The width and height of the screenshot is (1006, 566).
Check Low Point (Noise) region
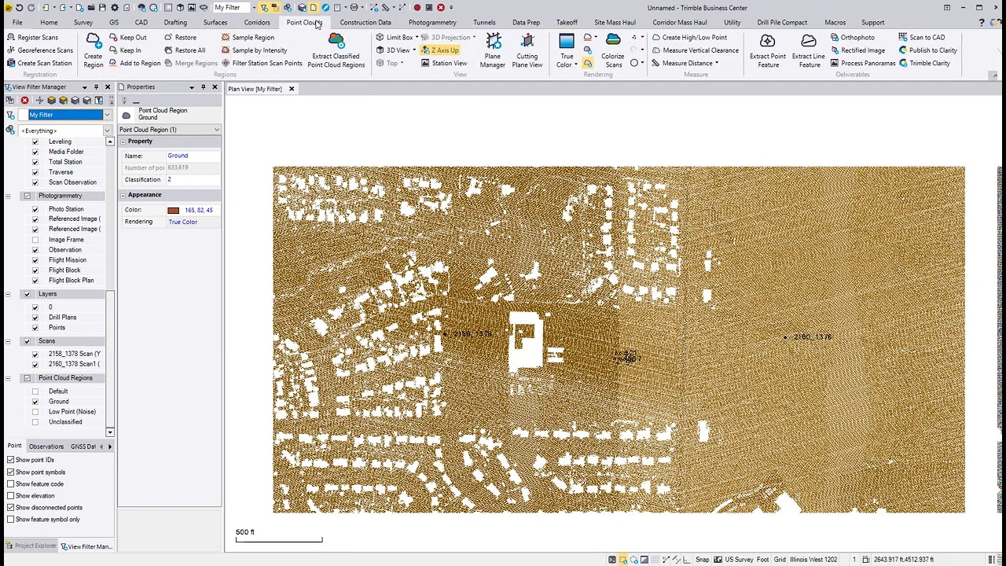click(x=35, y=412)
